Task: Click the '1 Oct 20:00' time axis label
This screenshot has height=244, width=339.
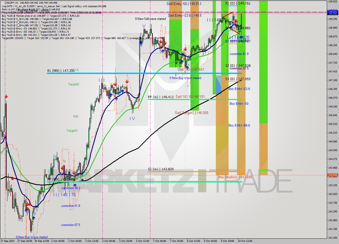Action: (x=75, y=241)
